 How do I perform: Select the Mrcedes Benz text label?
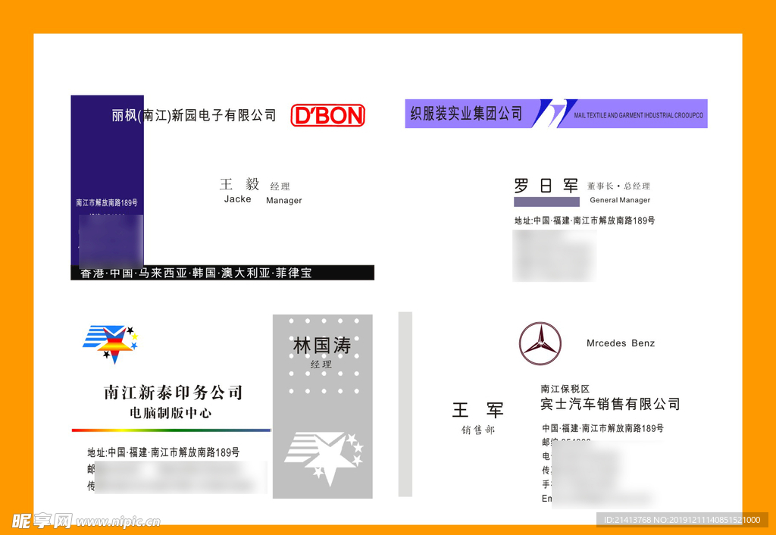(x=620, y=343)
